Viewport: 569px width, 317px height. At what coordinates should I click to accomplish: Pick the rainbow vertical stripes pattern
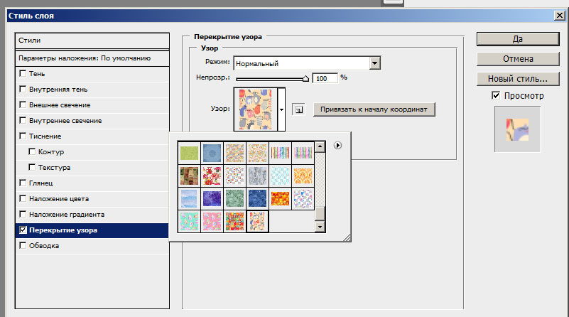(x=280, y=153)
